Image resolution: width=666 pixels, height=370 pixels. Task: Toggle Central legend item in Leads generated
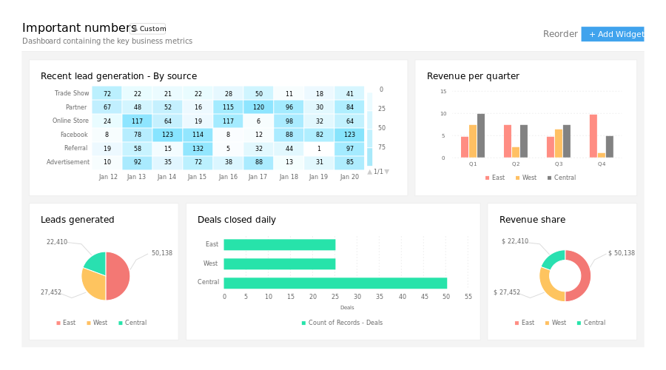point(132,323)
